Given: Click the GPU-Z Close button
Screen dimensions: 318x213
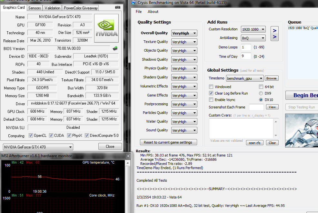Looking at the screenshot, I should coord(110,147).
